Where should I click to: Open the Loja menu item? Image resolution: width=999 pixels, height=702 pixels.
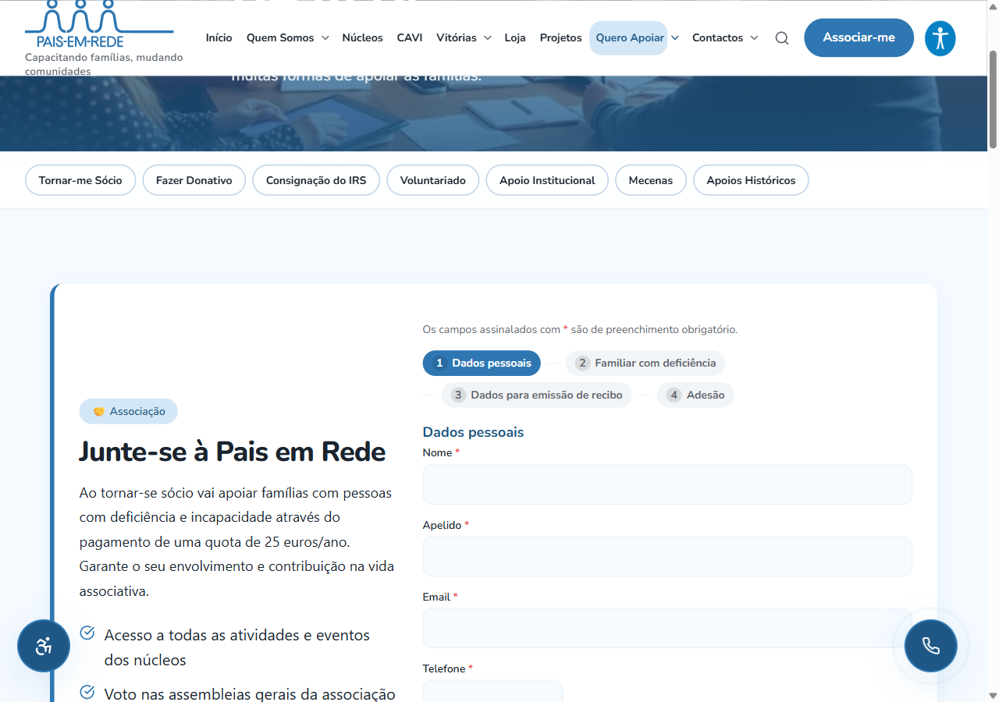click(x=515, y=38)
